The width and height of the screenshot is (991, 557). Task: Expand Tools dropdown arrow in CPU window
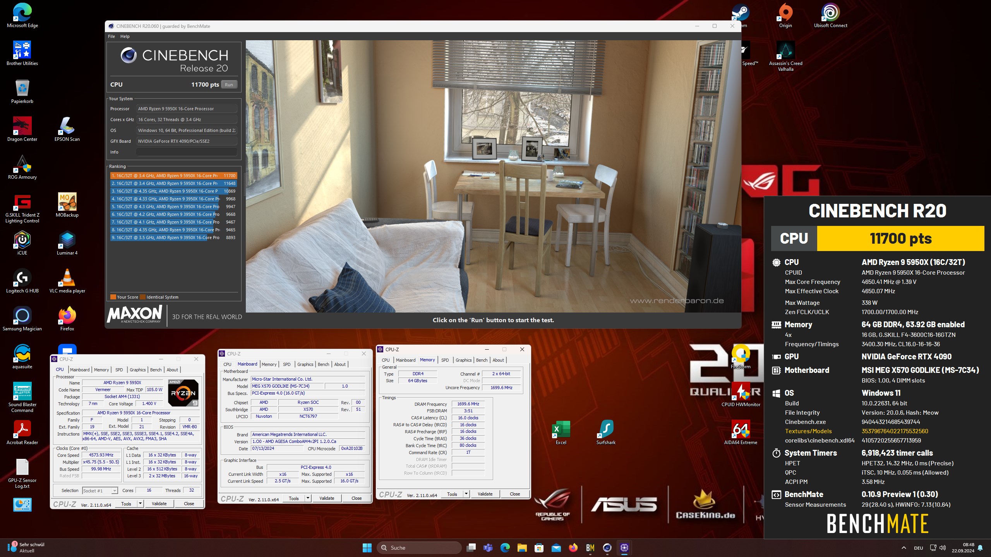point(140,504)
